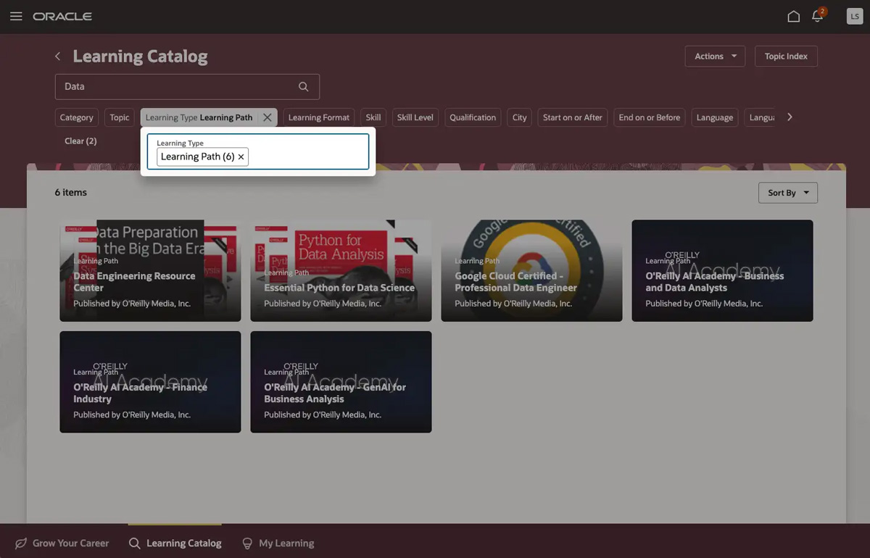Open the GenAI for Business Analysis card

341,382
